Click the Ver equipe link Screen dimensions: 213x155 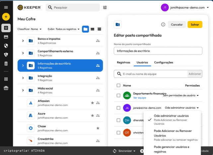[x=139, y=98]
